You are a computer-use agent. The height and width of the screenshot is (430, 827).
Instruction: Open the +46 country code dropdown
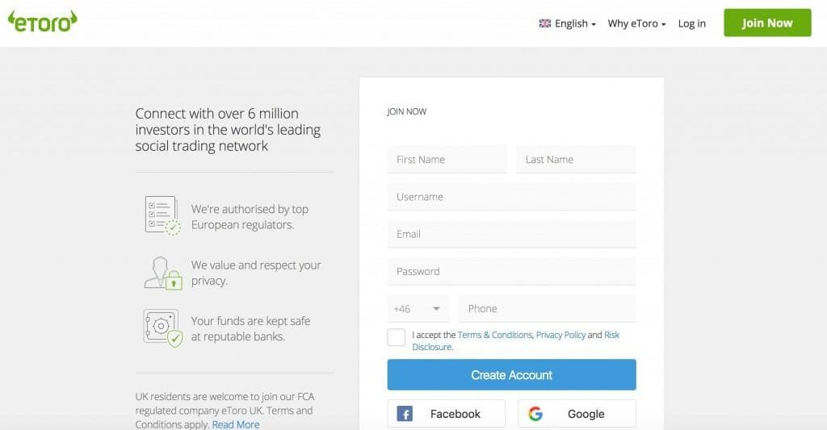tap(417, 308)
